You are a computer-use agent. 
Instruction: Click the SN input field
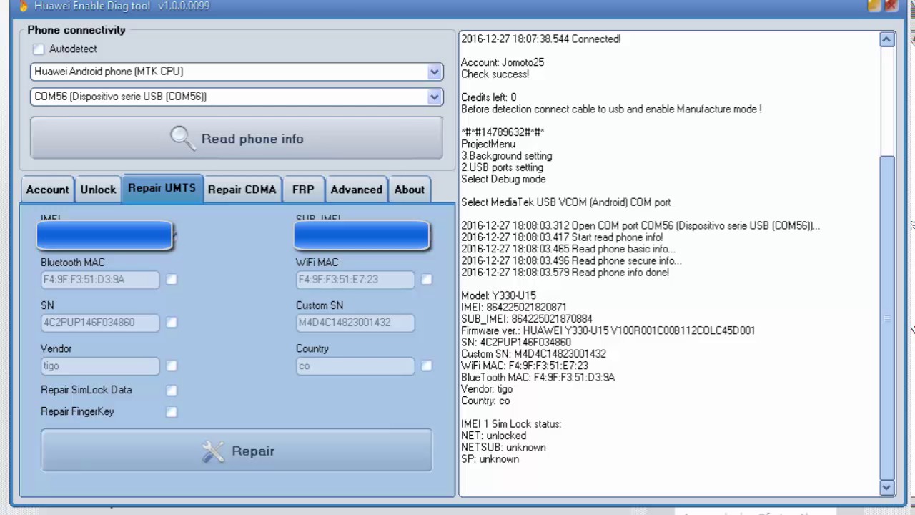pyautogui.click(x=100, y=323)
